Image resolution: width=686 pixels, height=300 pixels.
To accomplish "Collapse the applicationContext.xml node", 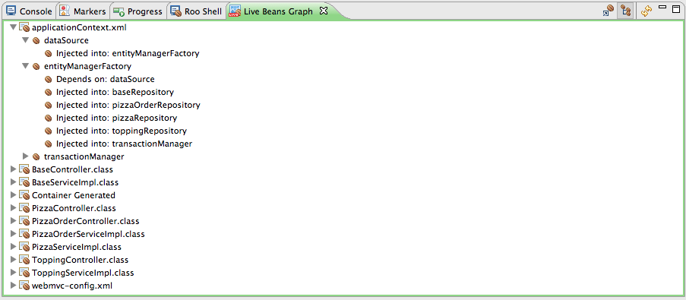I will coord(13,27).
